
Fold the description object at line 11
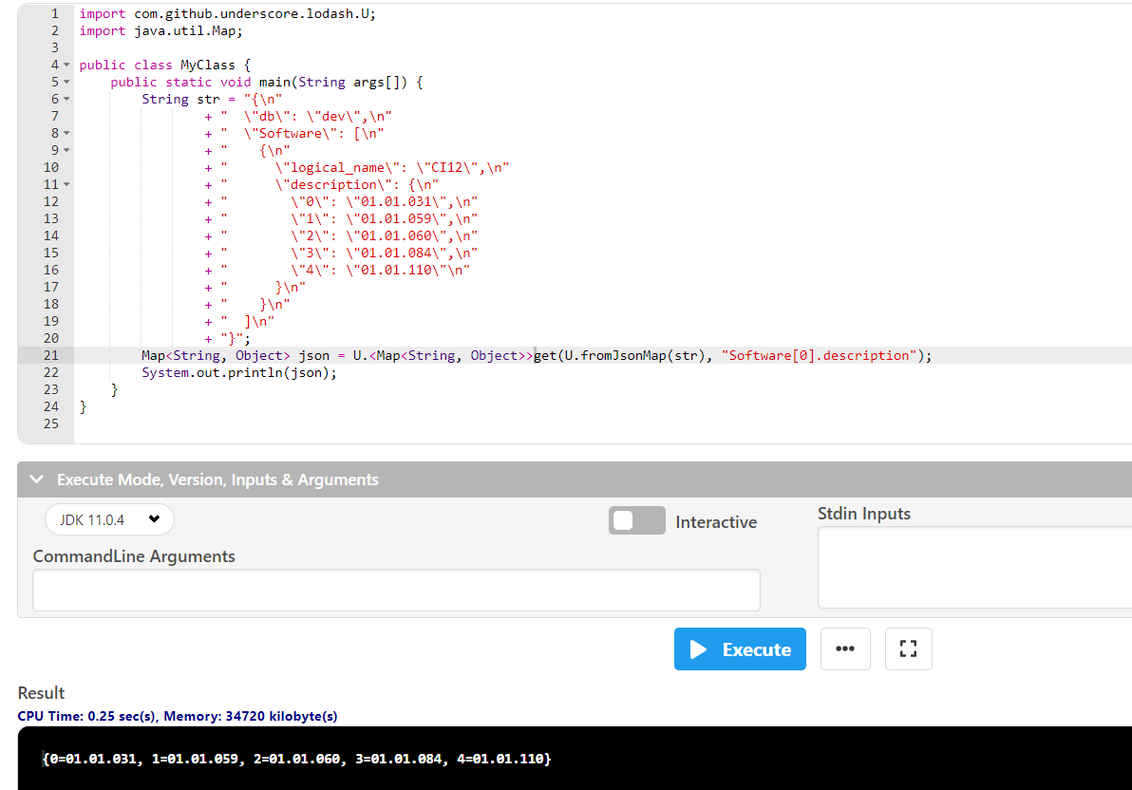[x=66, y=185]
